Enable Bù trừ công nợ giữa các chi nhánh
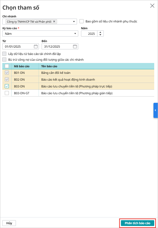 pos(4,60)
